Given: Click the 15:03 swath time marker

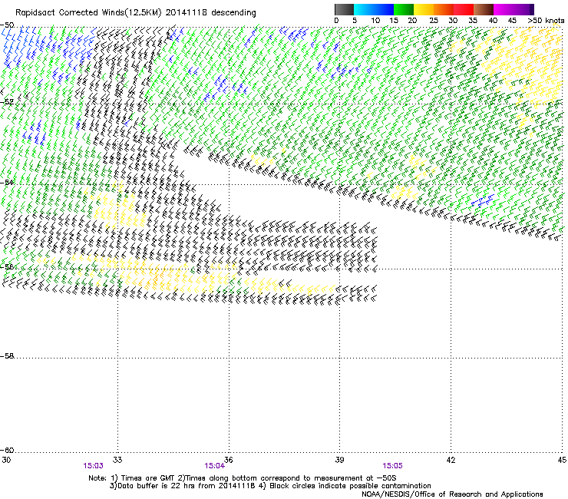Looking at the screenshot, I should pos(93,466).
